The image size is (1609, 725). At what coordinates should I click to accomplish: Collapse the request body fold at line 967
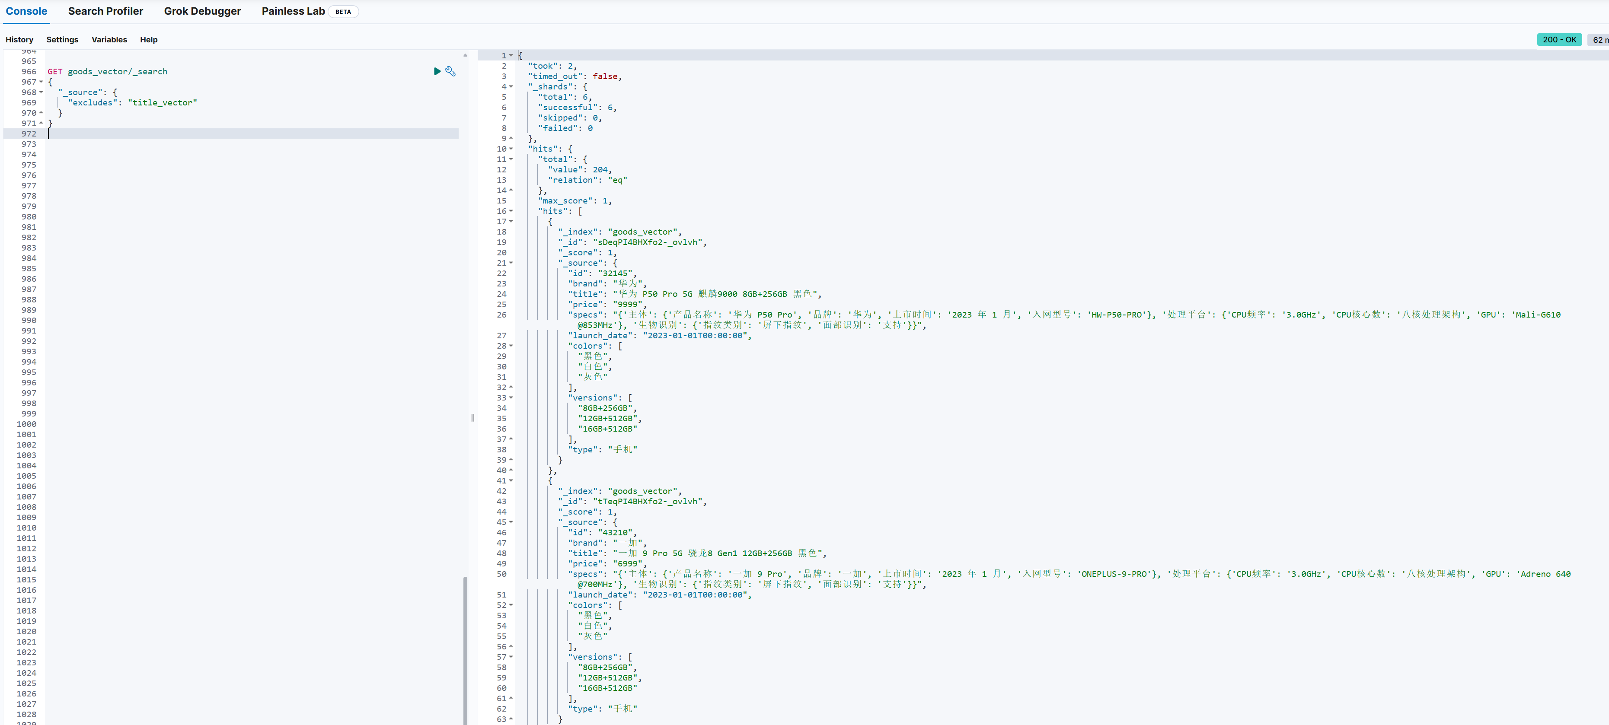click(41, 82)
